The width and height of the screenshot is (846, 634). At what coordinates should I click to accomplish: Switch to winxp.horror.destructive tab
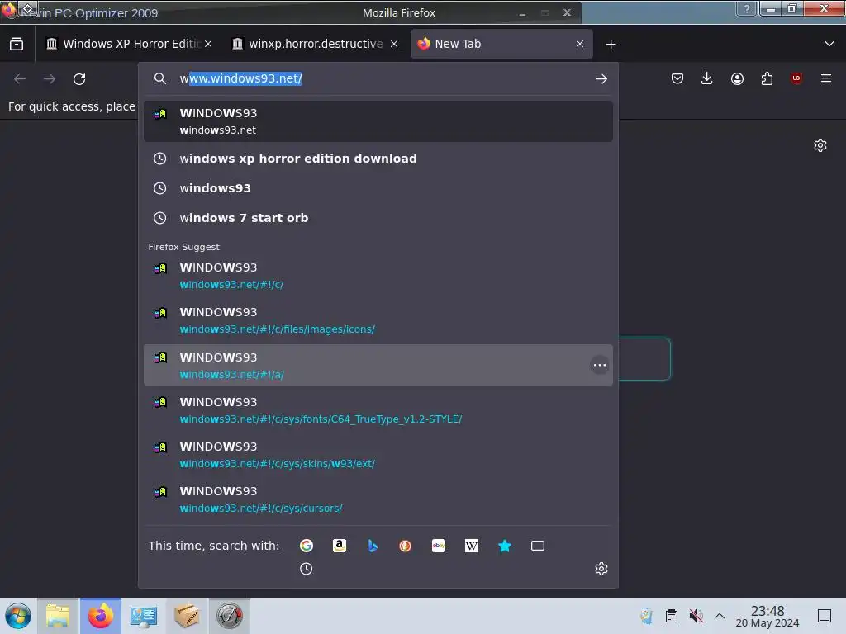315,44
